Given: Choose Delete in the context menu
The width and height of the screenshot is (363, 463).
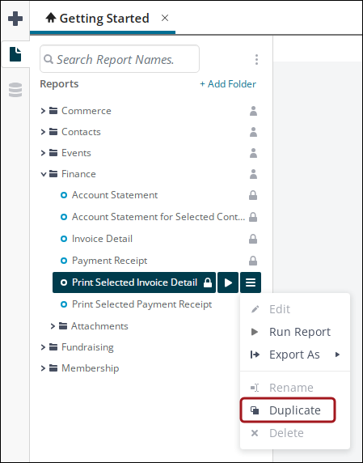Looking at the screenshot, I should pyautogui.click(x=295, y=433).
